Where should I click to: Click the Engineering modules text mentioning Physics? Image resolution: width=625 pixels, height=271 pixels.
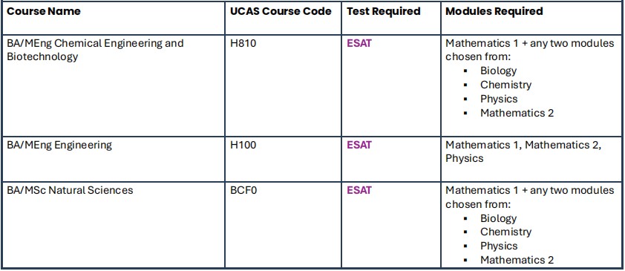click(x=523, y=152)
